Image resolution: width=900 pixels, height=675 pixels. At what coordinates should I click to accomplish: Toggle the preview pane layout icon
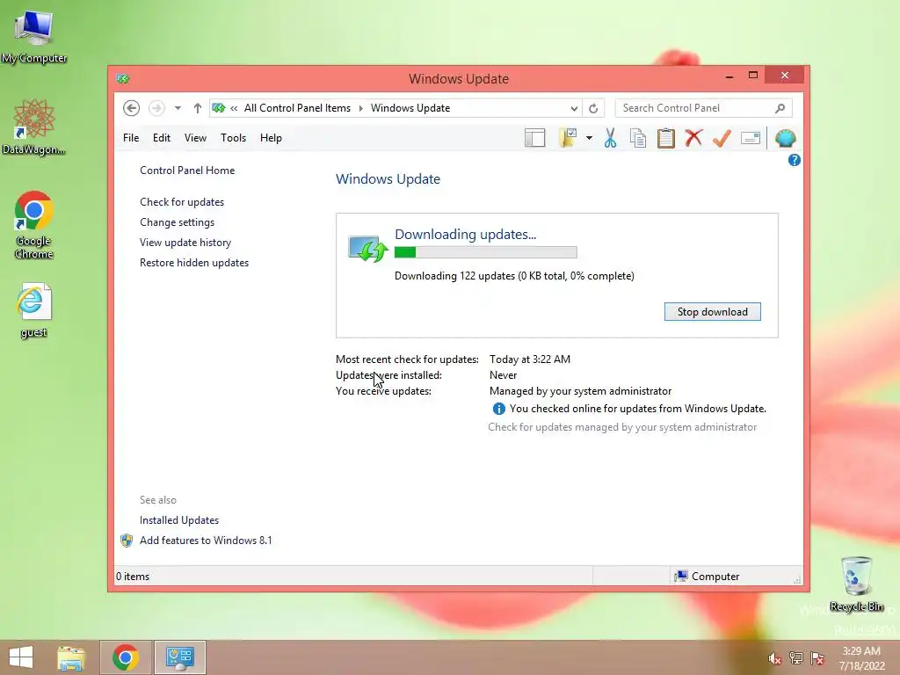pyautogui.click(x=535, y=138)
